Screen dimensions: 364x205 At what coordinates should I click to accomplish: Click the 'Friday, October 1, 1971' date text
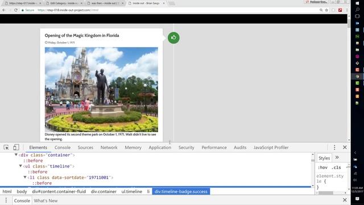[61, 43]
